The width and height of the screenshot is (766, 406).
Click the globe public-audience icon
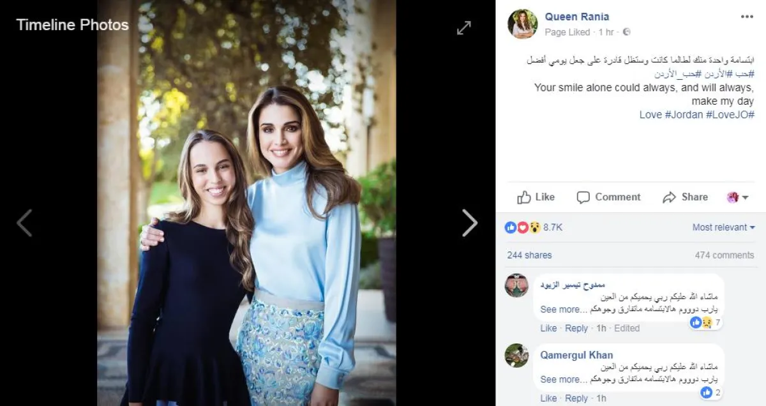pos(626,31)
